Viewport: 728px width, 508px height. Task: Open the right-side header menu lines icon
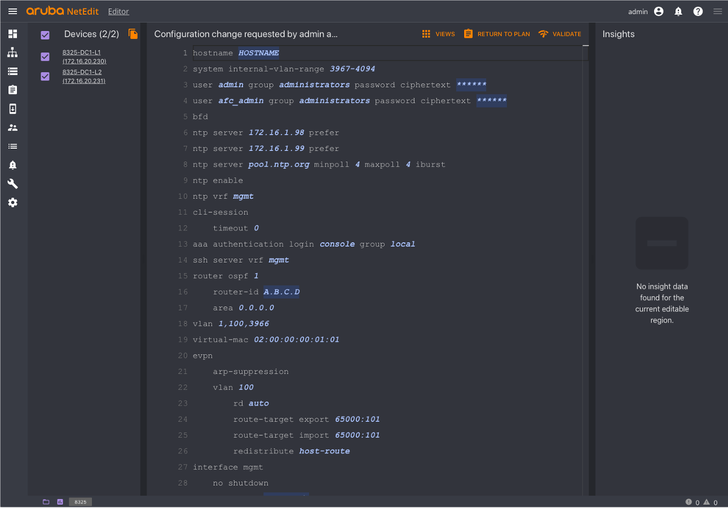(717, 11)
